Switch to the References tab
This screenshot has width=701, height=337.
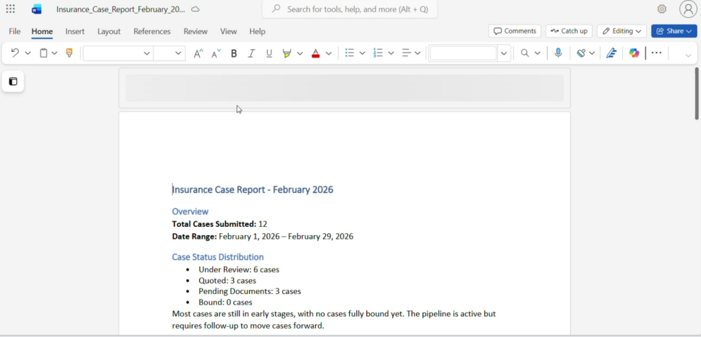coord(152,31)
